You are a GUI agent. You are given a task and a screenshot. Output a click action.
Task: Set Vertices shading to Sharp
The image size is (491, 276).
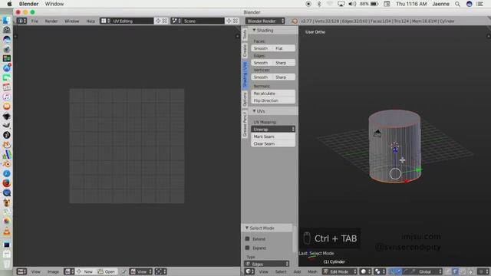(x=284, y=77)
